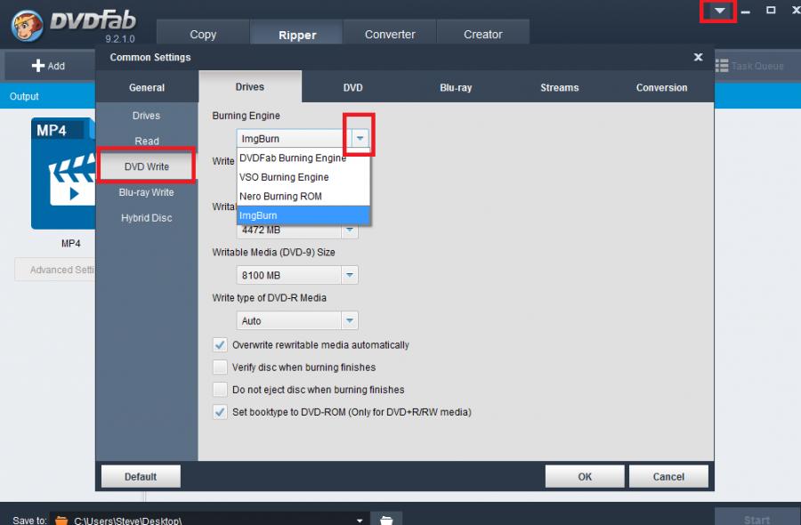Close the Common Settings dialog
Screen dimensions: 801x525
tap(699, 57)
